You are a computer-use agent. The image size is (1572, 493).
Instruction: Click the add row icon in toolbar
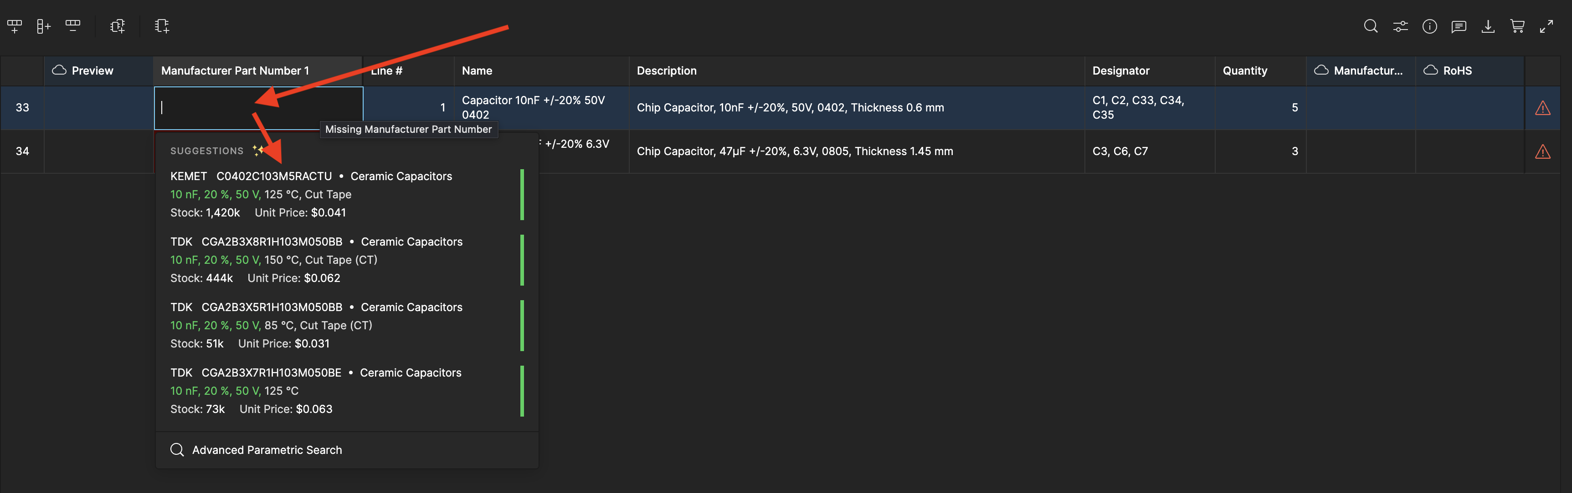[14, 26]
